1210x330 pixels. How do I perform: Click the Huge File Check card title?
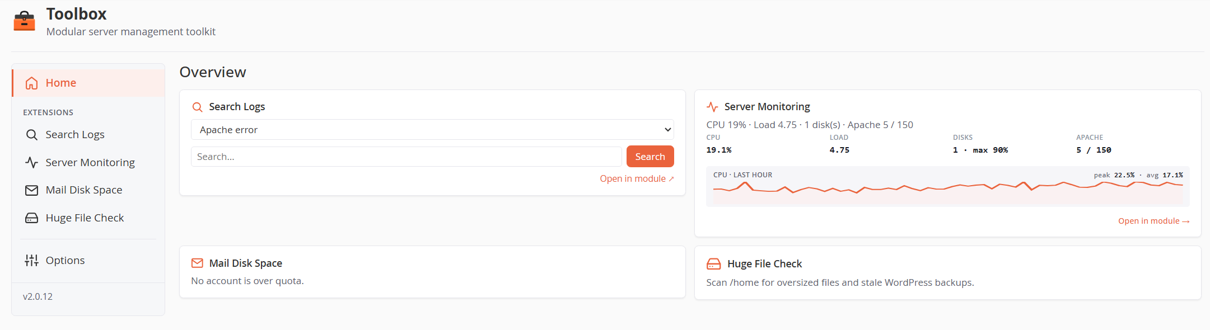pos(764,264)
